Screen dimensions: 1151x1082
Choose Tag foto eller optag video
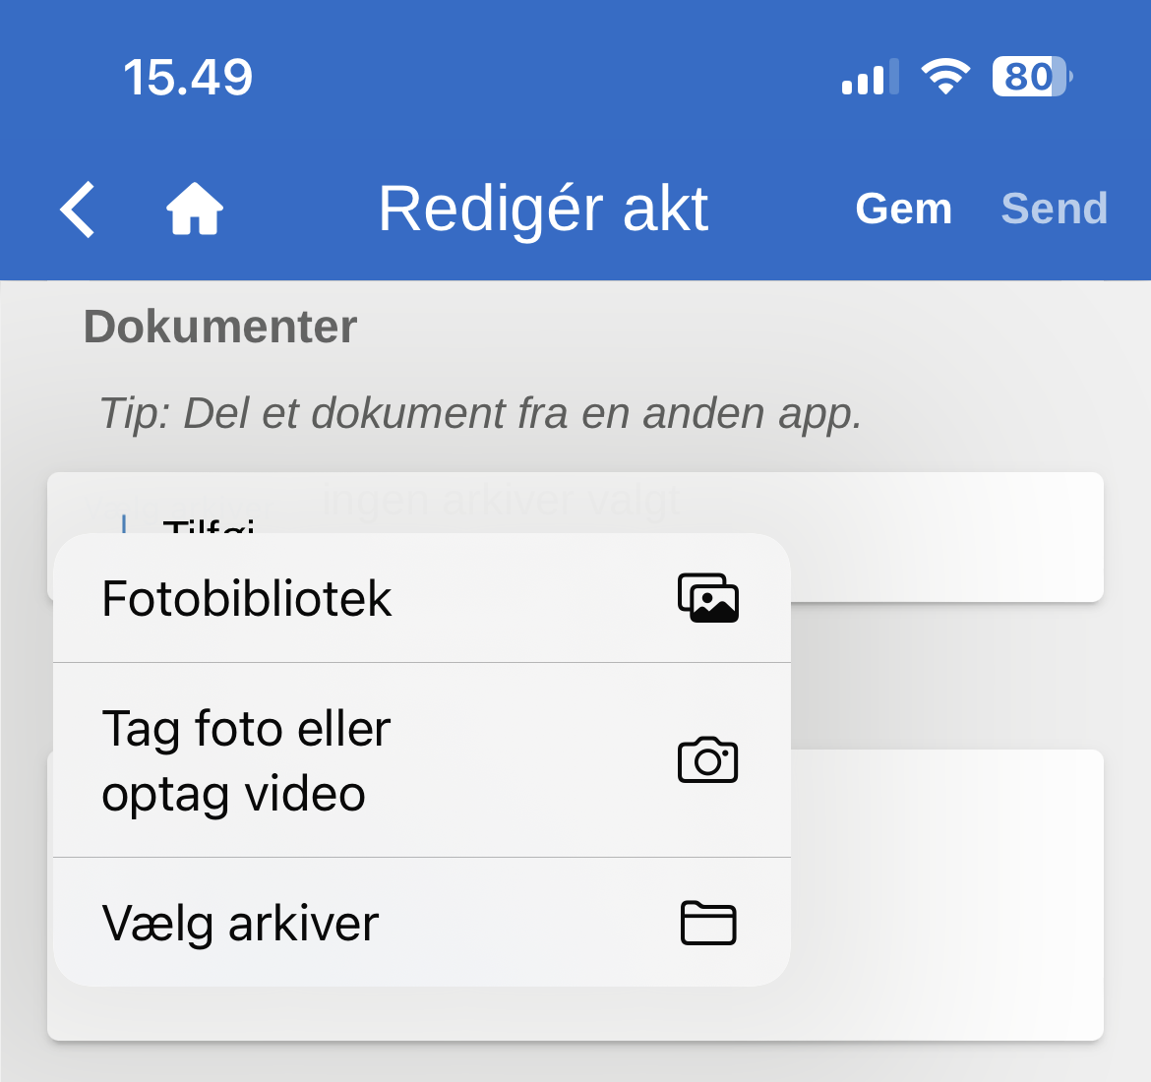246,760
